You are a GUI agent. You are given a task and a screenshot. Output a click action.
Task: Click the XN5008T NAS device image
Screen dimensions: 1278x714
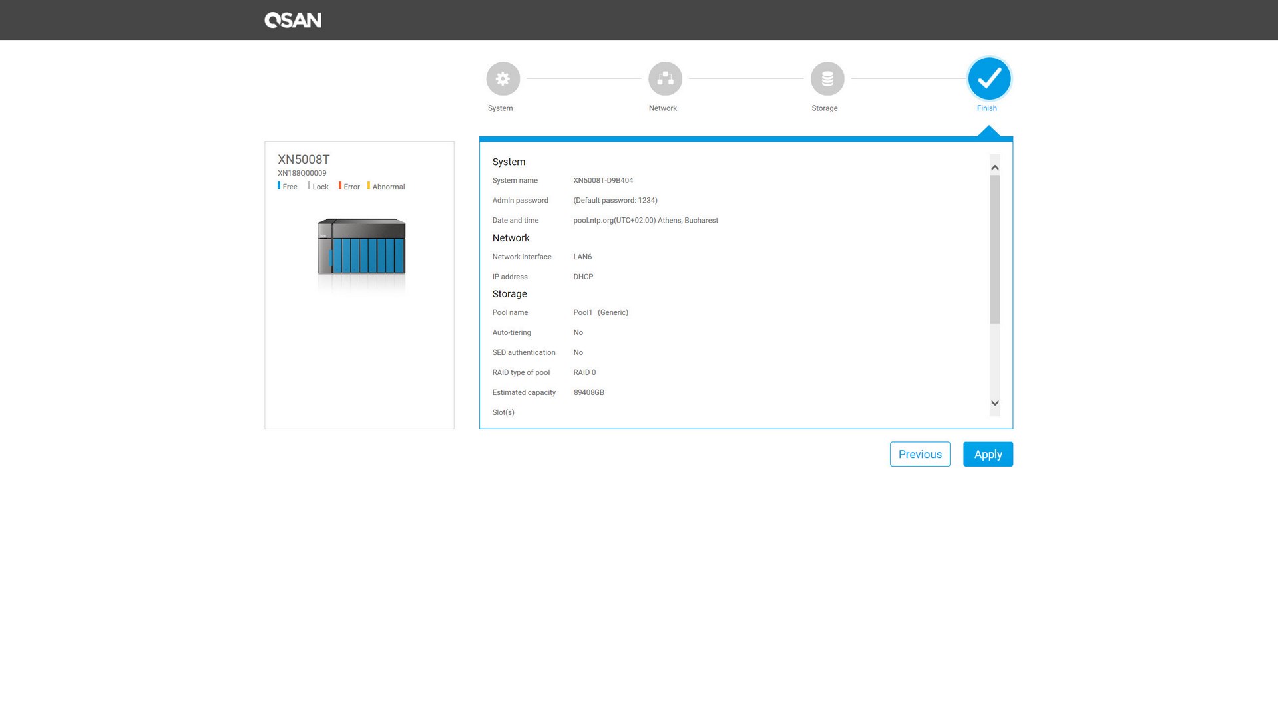coord(361,246)
